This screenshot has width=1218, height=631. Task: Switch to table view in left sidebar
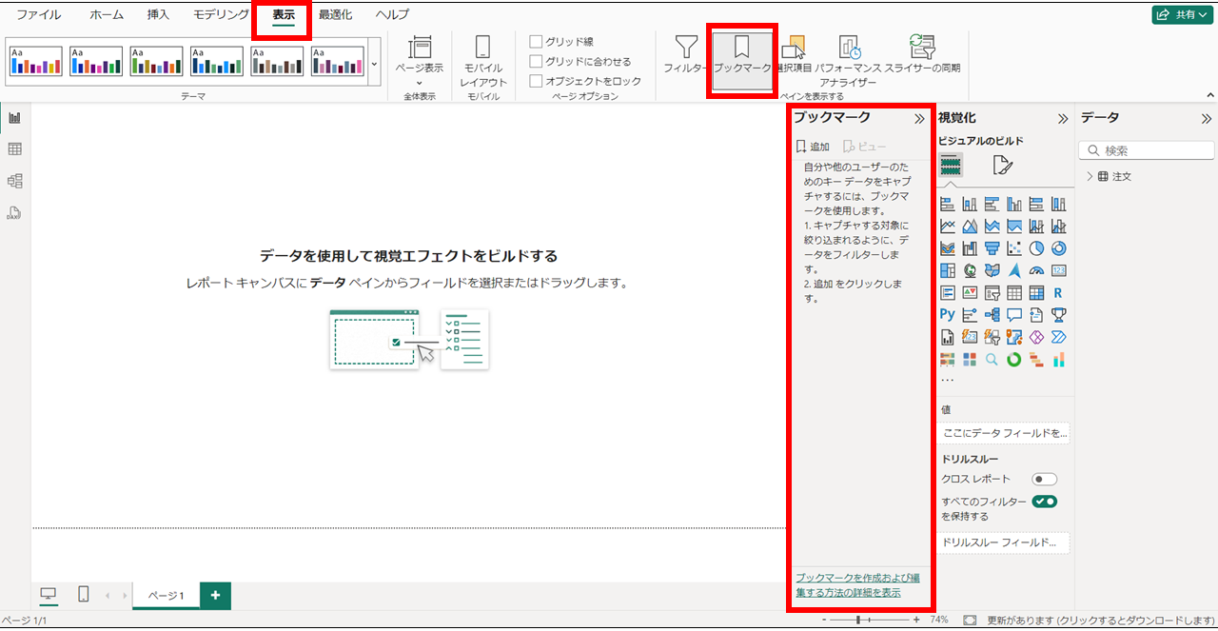[x=15, y=149]
